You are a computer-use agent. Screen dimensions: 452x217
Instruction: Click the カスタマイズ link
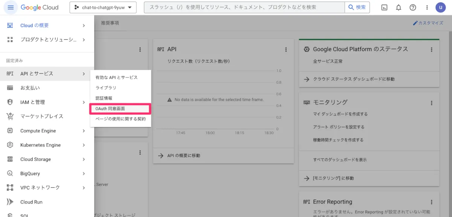pyautogui.click(x=428, y=23)
